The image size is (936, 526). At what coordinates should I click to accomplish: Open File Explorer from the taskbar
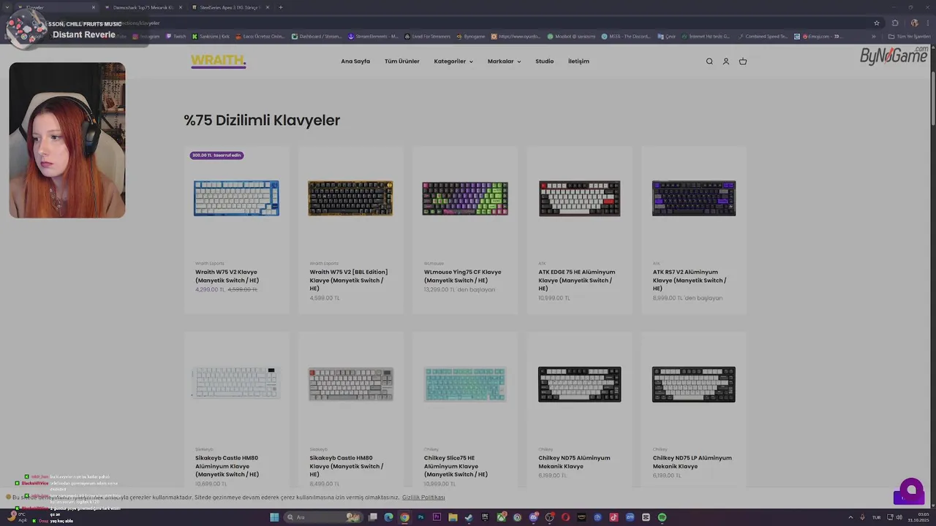coord(453,517)
